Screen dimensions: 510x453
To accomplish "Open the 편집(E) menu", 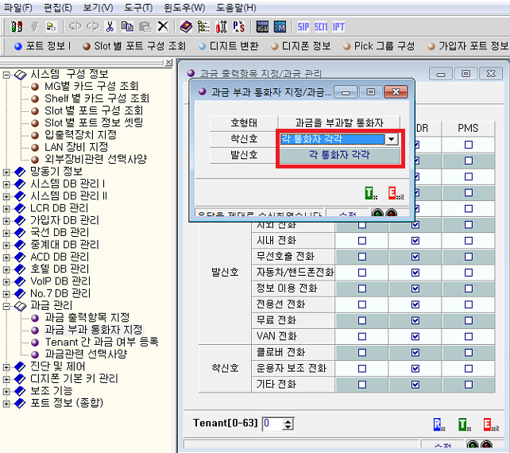I will 57,7.
